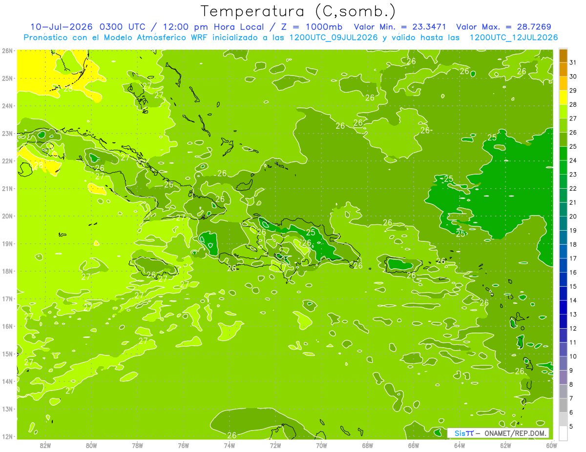
Task: Click the date text "10-Jul-2026 0300 UTC"
Action: click(88, 27)
